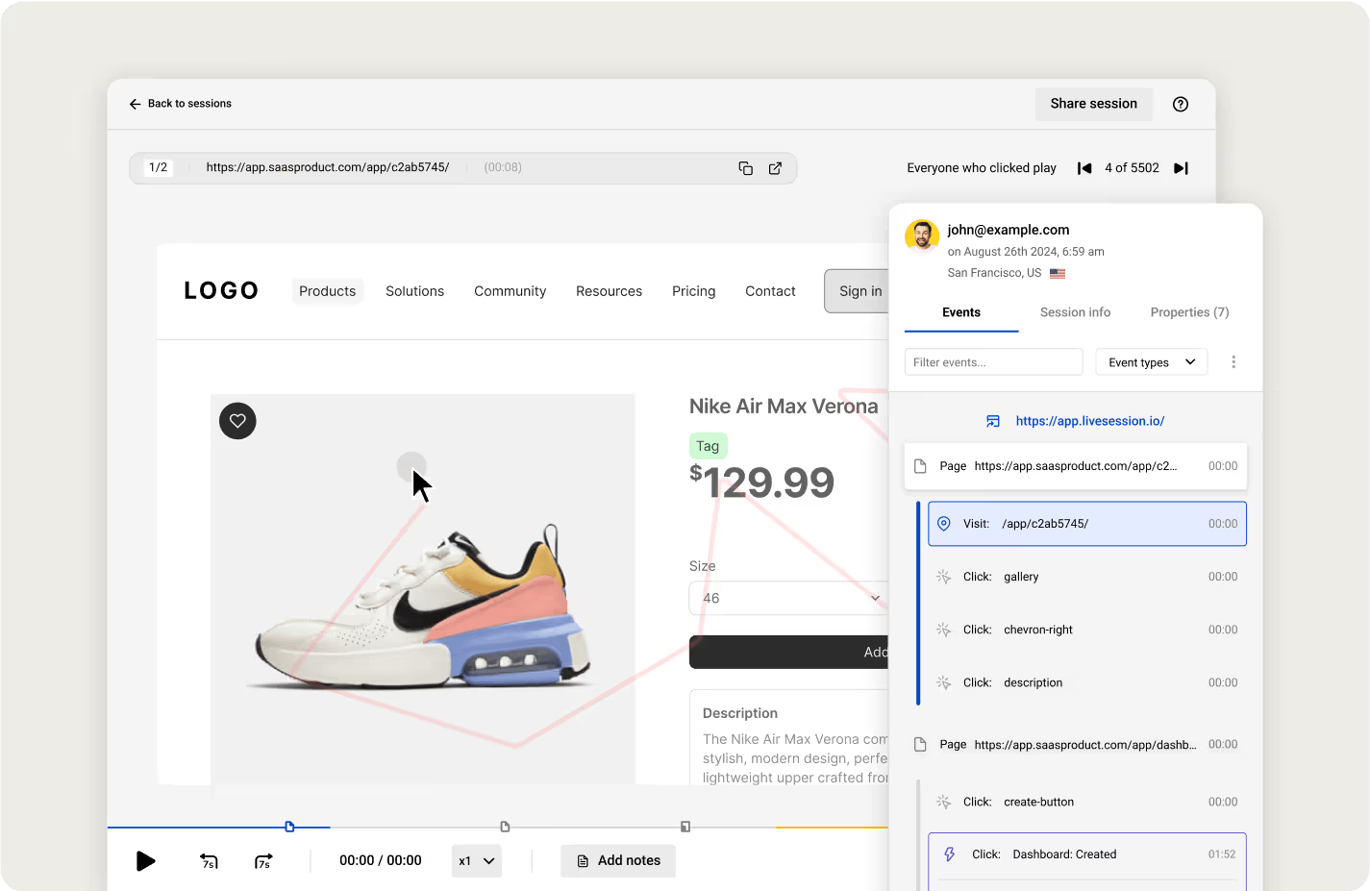Screen dimensions: 1370x891
Task: Open the Pricing nav item
Action: [693, 291]
